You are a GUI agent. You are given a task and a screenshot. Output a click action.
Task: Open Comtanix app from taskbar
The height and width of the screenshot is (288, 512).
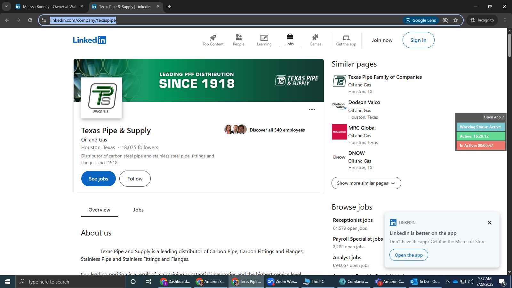(x=354, y=282)
